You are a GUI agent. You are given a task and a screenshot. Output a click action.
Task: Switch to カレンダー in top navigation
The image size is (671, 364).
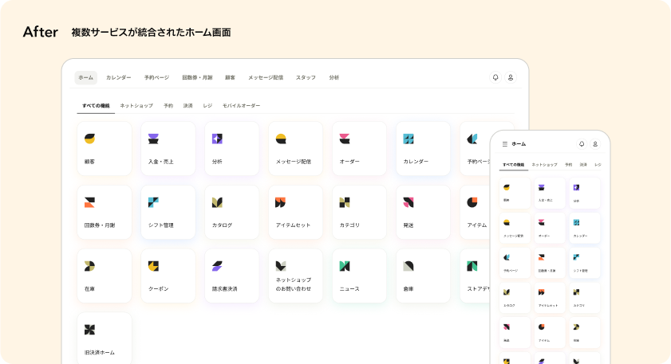119,77
